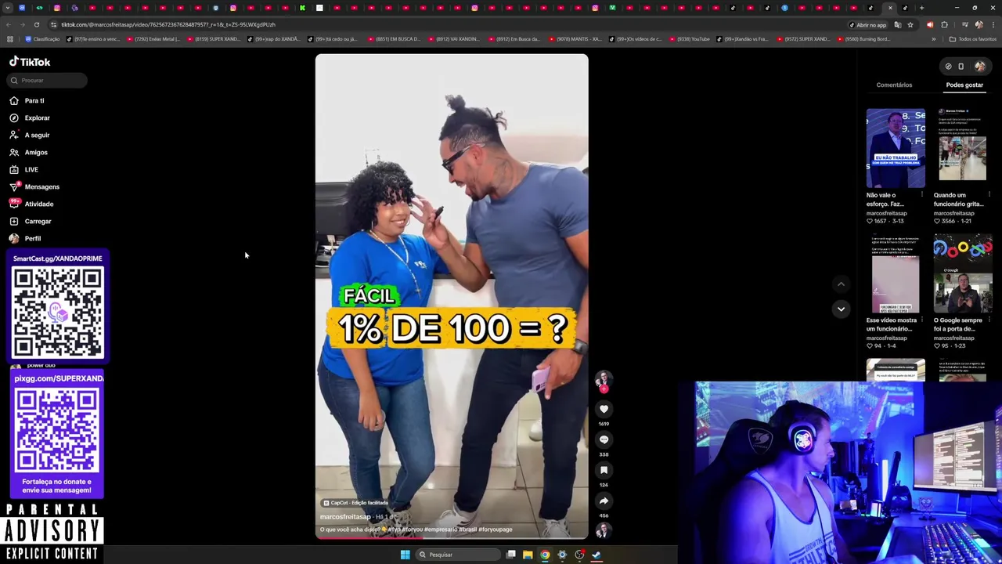The width and height of the screenshot is (1002, 564).
Task: Open the media control icon in toolbar
Action: click(964, 24)
